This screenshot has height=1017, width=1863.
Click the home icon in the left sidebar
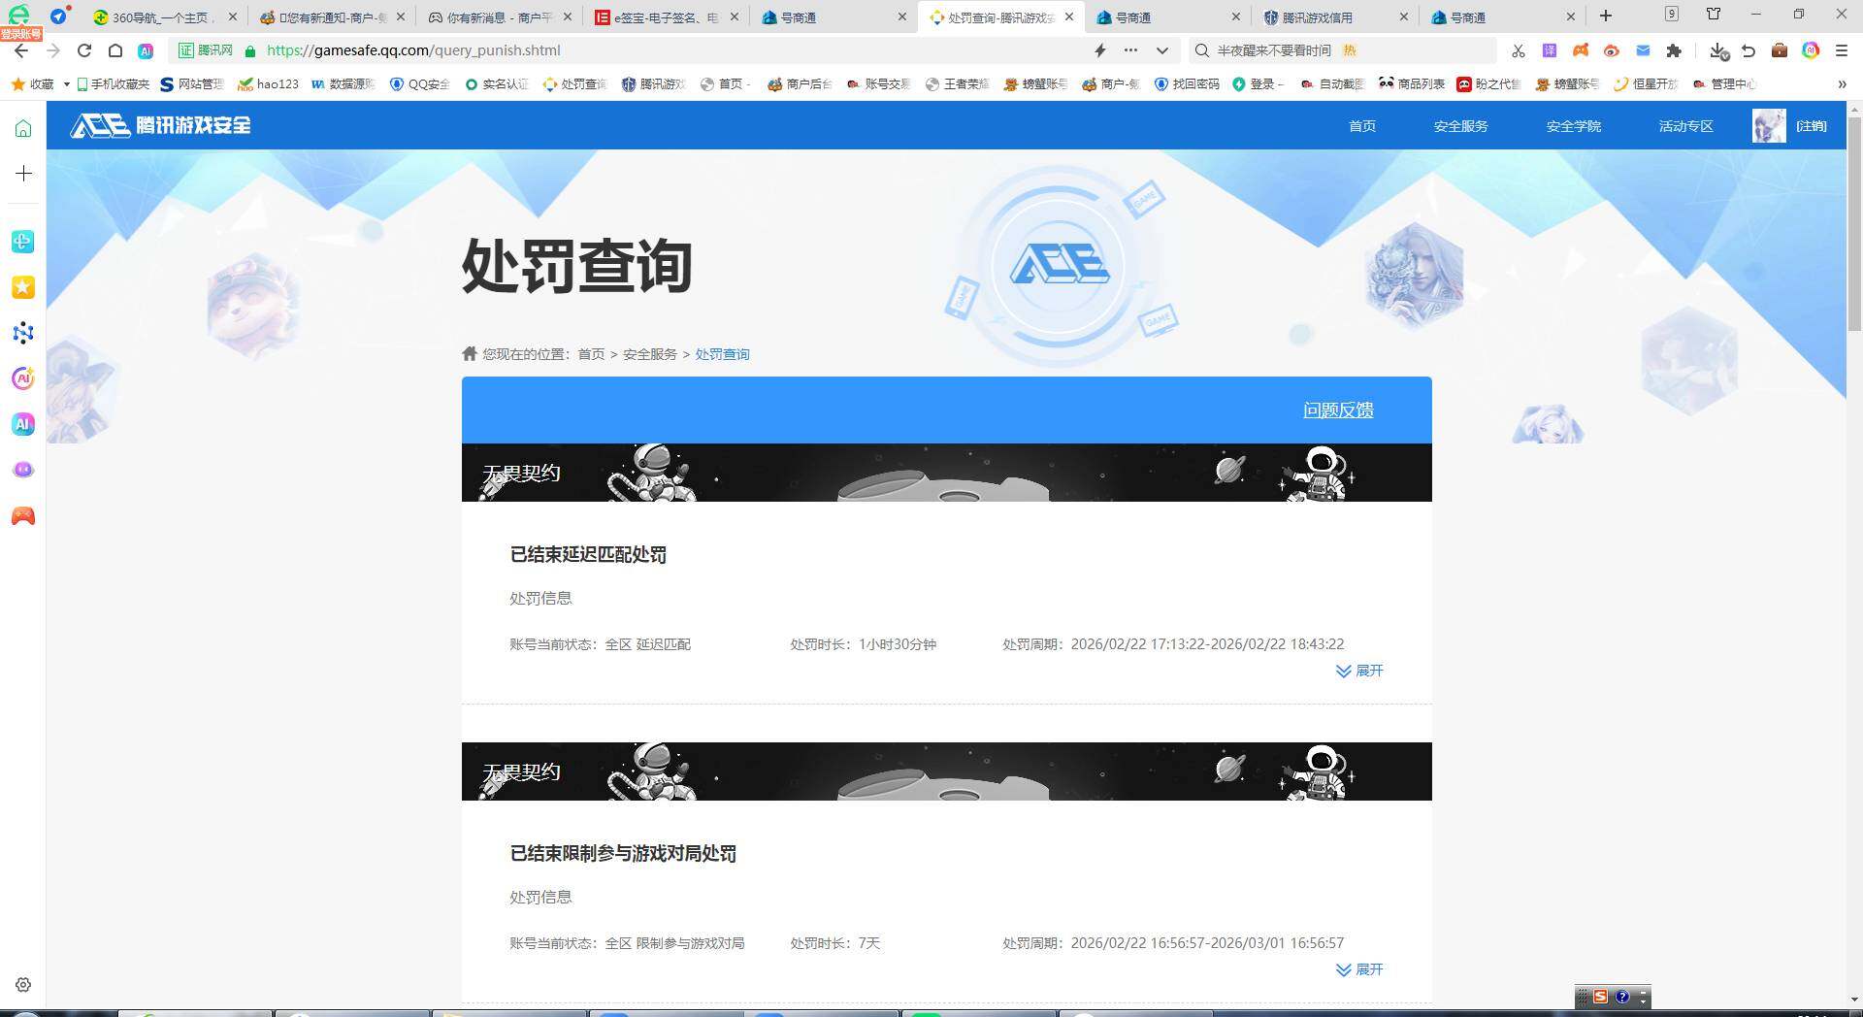[x=23, y=126]
